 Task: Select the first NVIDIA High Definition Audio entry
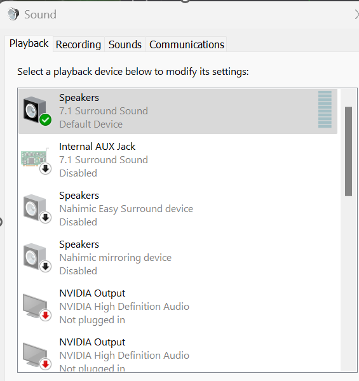tap(178, 307)
